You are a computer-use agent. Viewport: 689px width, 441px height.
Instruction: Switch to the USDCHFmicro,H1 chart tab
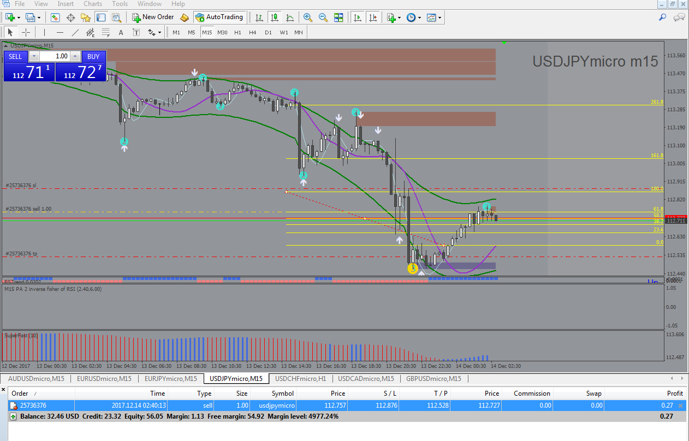click(x=300, y=378)
